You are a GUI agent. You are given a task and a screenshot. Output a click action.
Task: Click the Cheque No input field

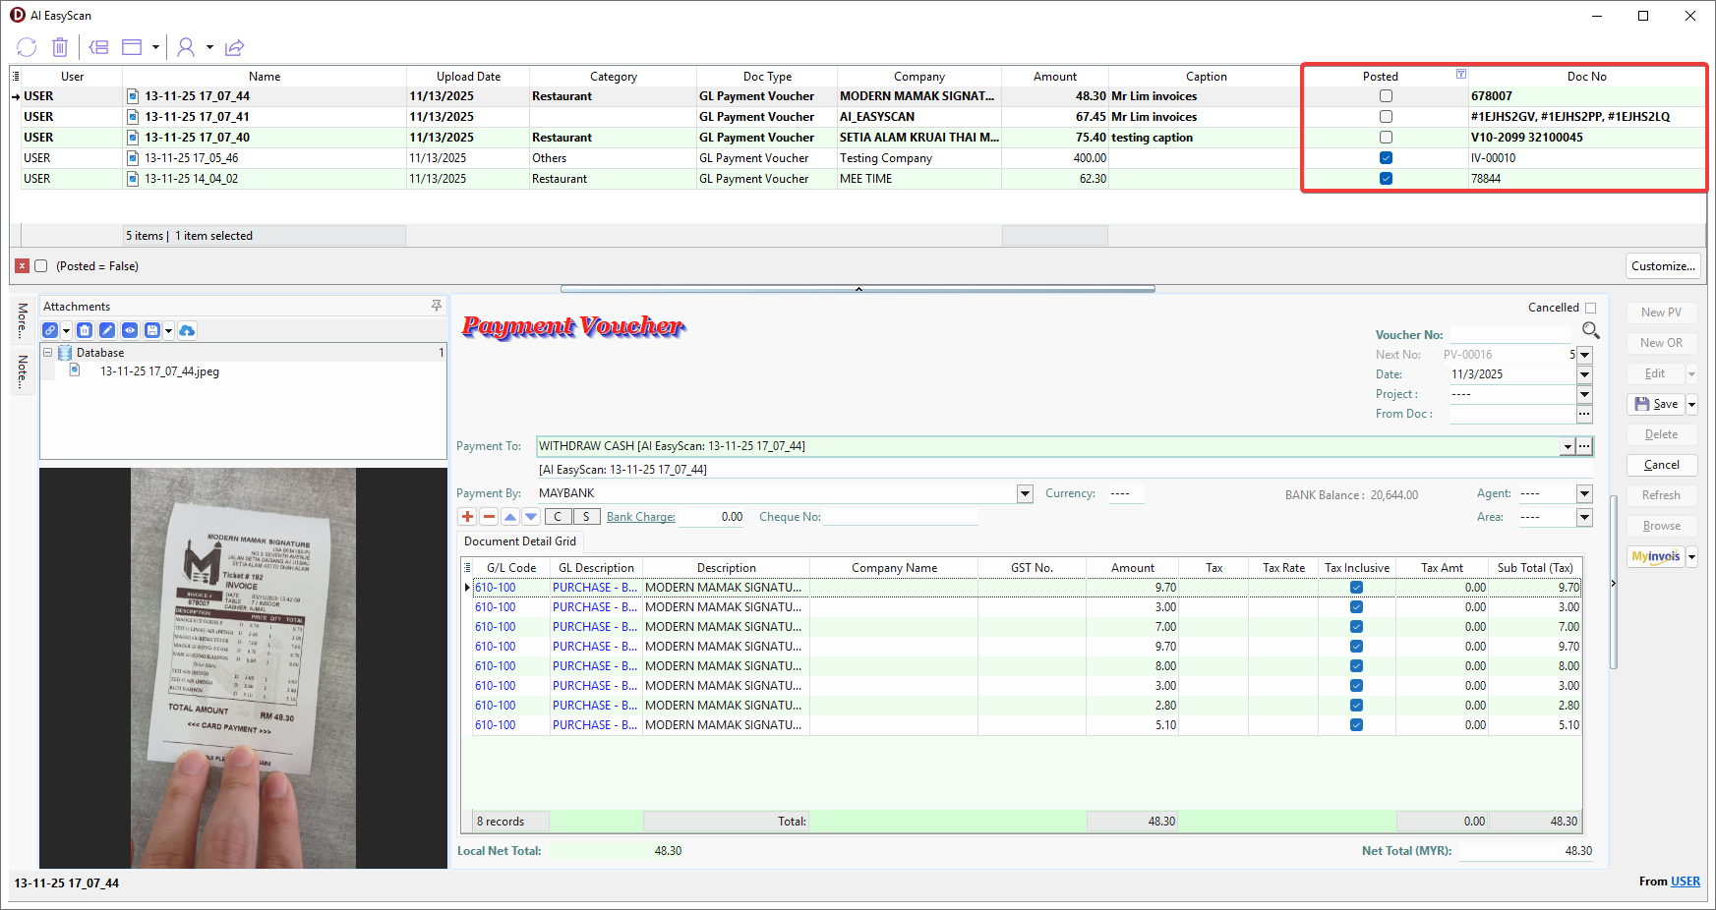click(x=900, y=517)
